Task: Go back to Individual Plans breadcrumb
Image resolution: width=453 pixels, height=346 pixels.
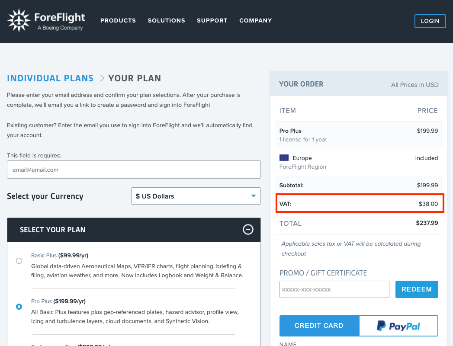Action: pyautogui.click(x=50, y=78)
